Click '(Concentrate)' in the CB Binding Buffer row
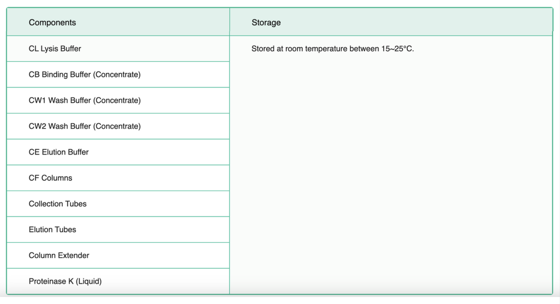This screenshot has height=304, width=560. (x=117, y=75)
